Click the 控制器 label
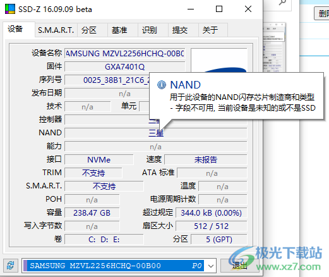 pyautogui.click(x=51, y=120)
